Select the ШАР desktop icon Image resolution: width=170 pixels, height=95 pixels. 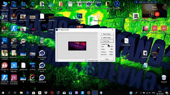point(155,55)
